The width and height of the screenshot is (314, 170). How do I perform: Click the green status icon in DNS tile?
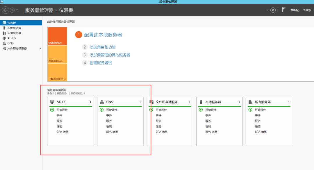(x=101, y=110)
